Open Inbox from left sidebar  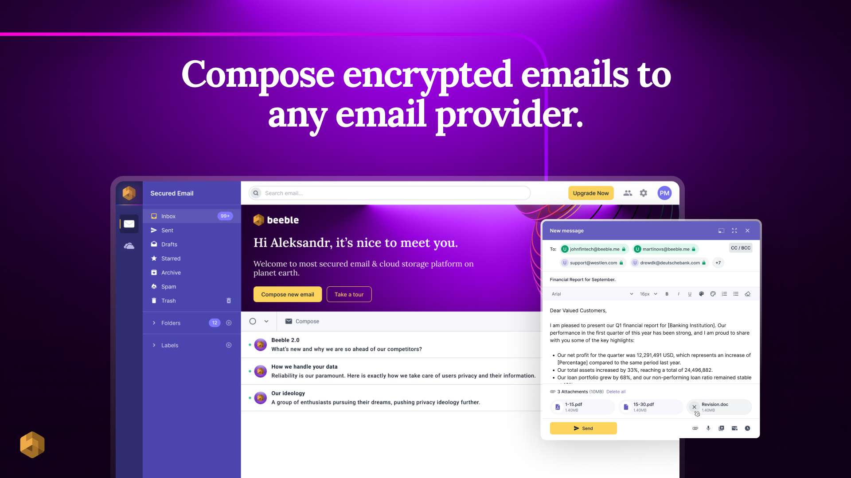pyautogui.click(x=169, y=216)
